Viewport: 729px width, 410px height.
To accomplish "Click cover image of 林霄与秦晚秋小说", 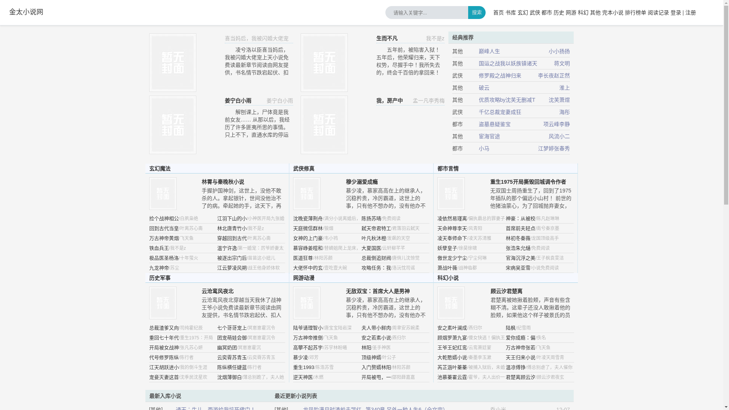I will pyautogui.click(x=163, y=194).
